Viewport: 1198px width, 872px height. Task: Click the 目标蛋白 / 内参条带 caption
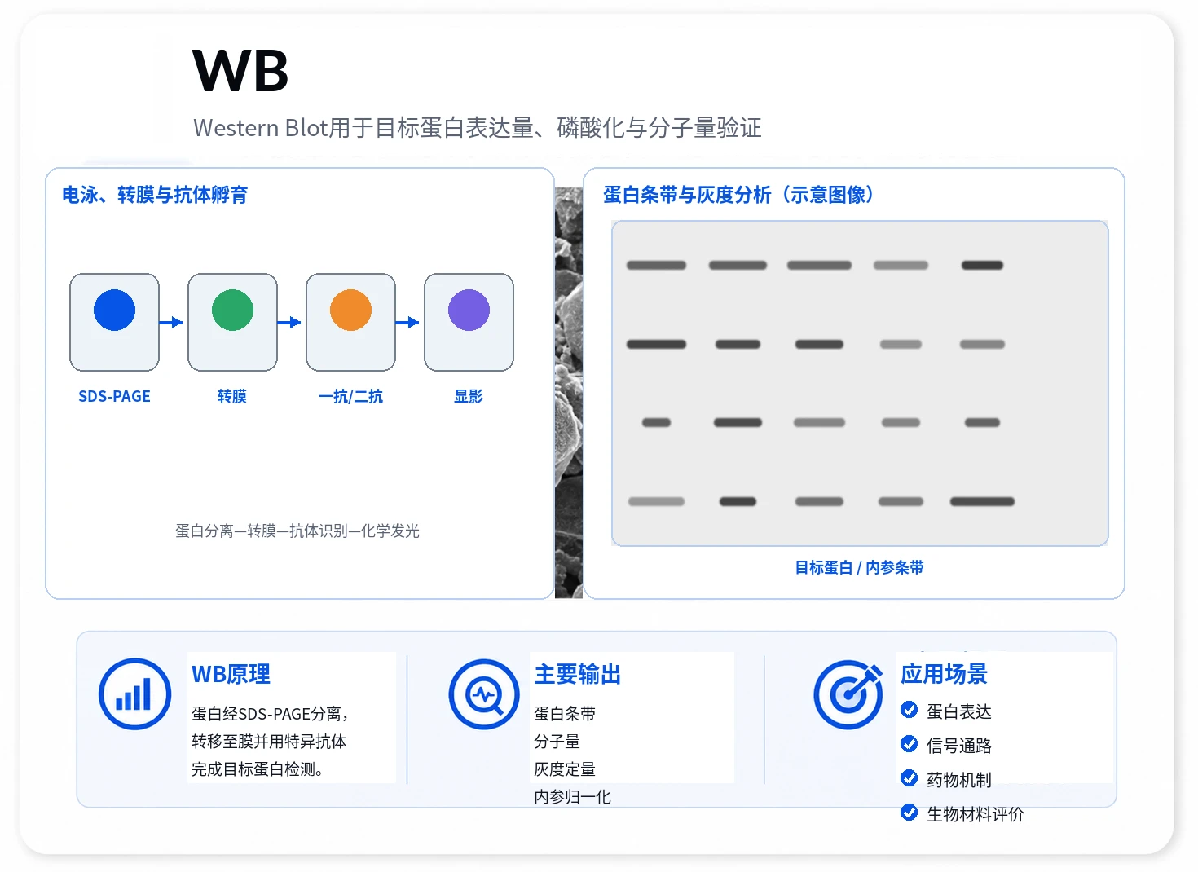click(x=860, y=567)
